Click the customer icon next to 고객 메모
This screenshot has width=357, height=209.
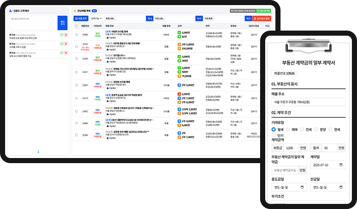pos(11,10)
